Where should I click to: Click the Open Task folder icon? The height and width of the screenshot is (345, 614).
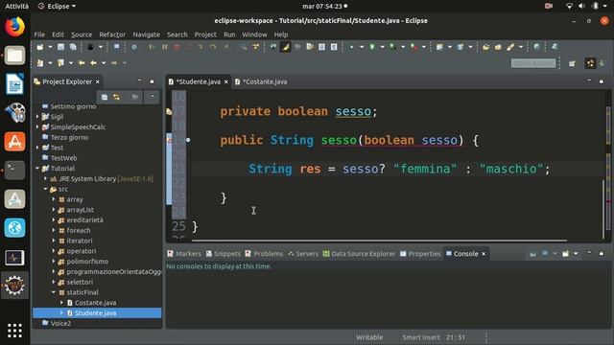pyautogui.click(x=498, y=47)
